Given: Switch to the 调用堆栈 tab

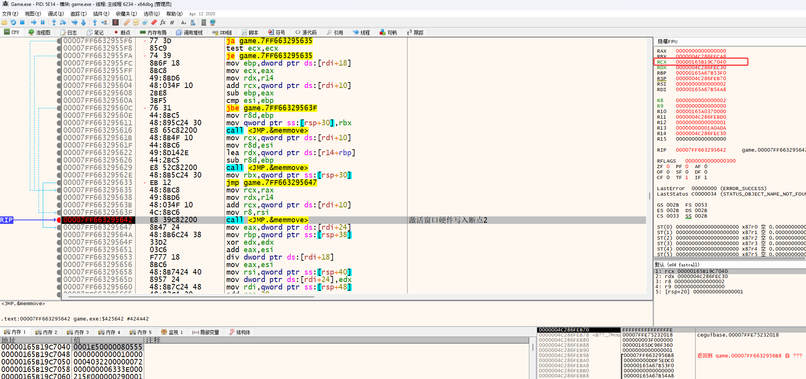Looking at the screenshot, I should tap(189, 33).
